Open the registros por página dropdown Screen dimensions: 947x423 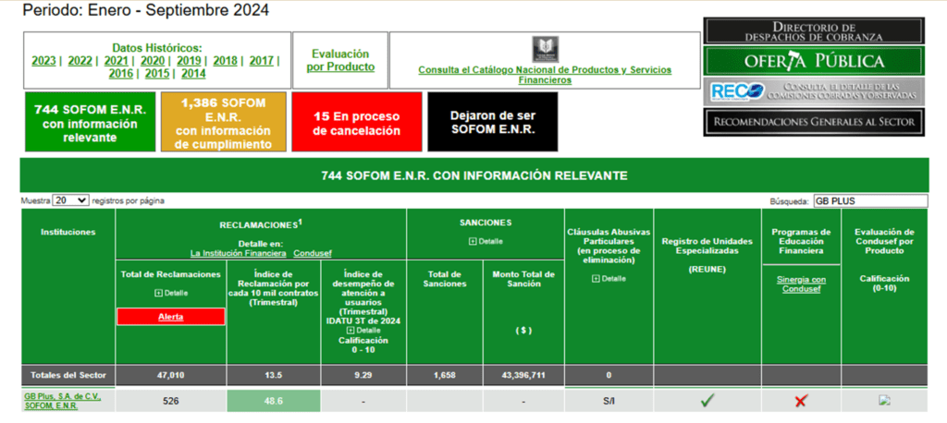(70, 200)
